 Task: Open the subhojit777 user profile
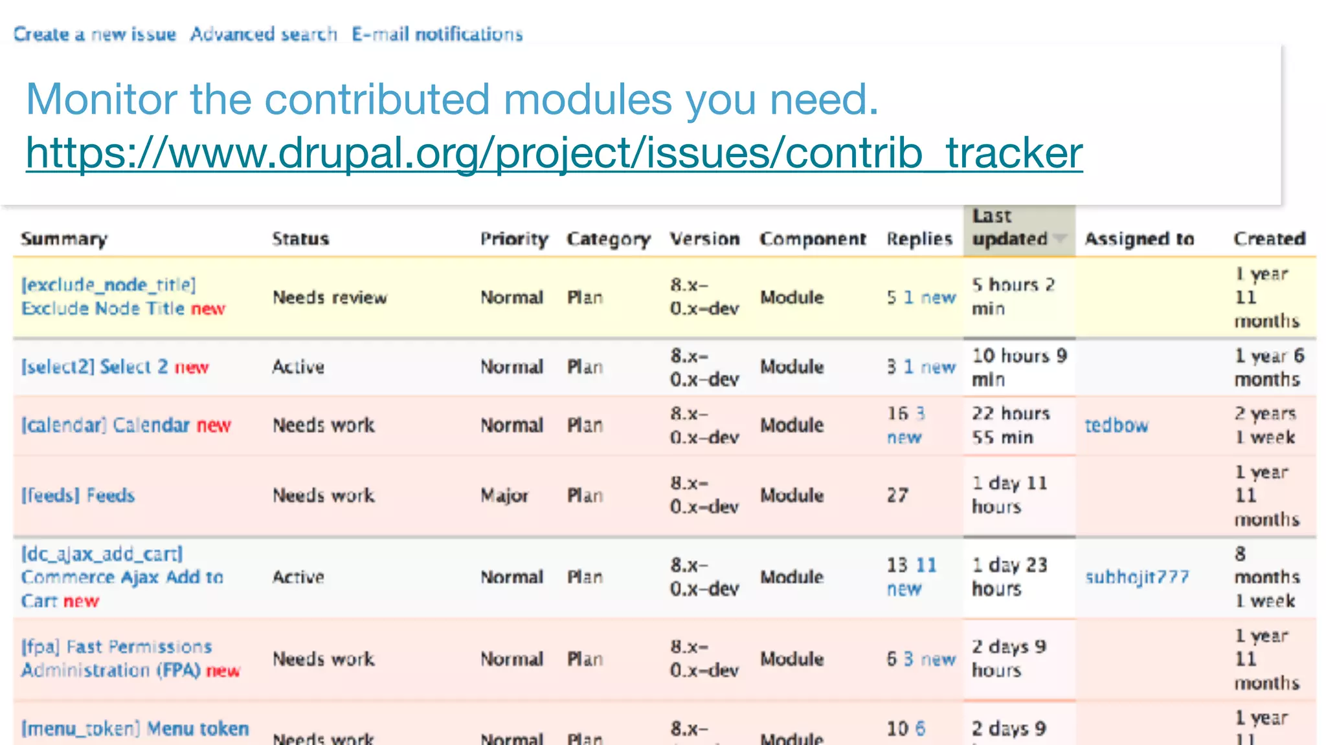pyautogui.click(x=1137, y=577)
